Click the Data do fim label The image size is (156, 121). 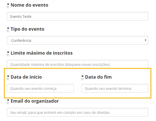tap(98, 77)
